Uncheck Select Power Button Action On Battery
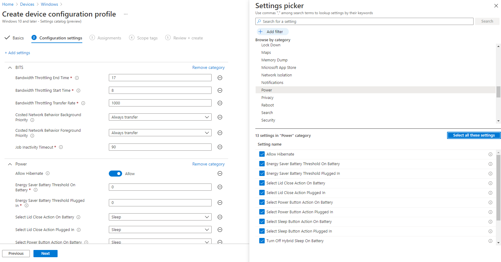The height and width of the screenshot is (262, 501). (262, 202)
